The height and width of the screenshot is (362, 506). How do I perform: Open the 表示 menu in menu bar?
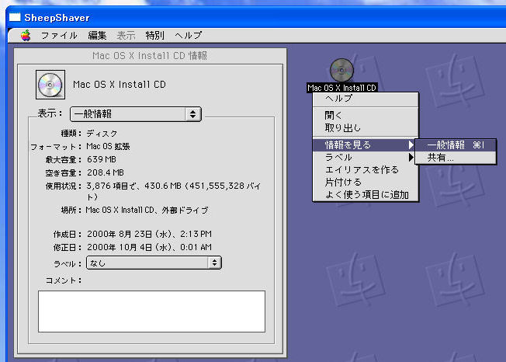(x=126, y=35)
